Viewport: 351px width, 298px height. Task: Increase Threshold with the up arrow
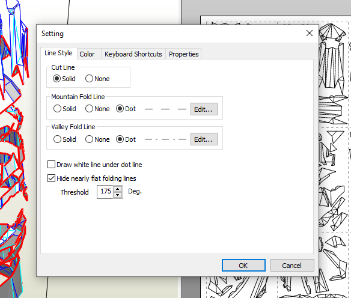(x=118, y=189)
